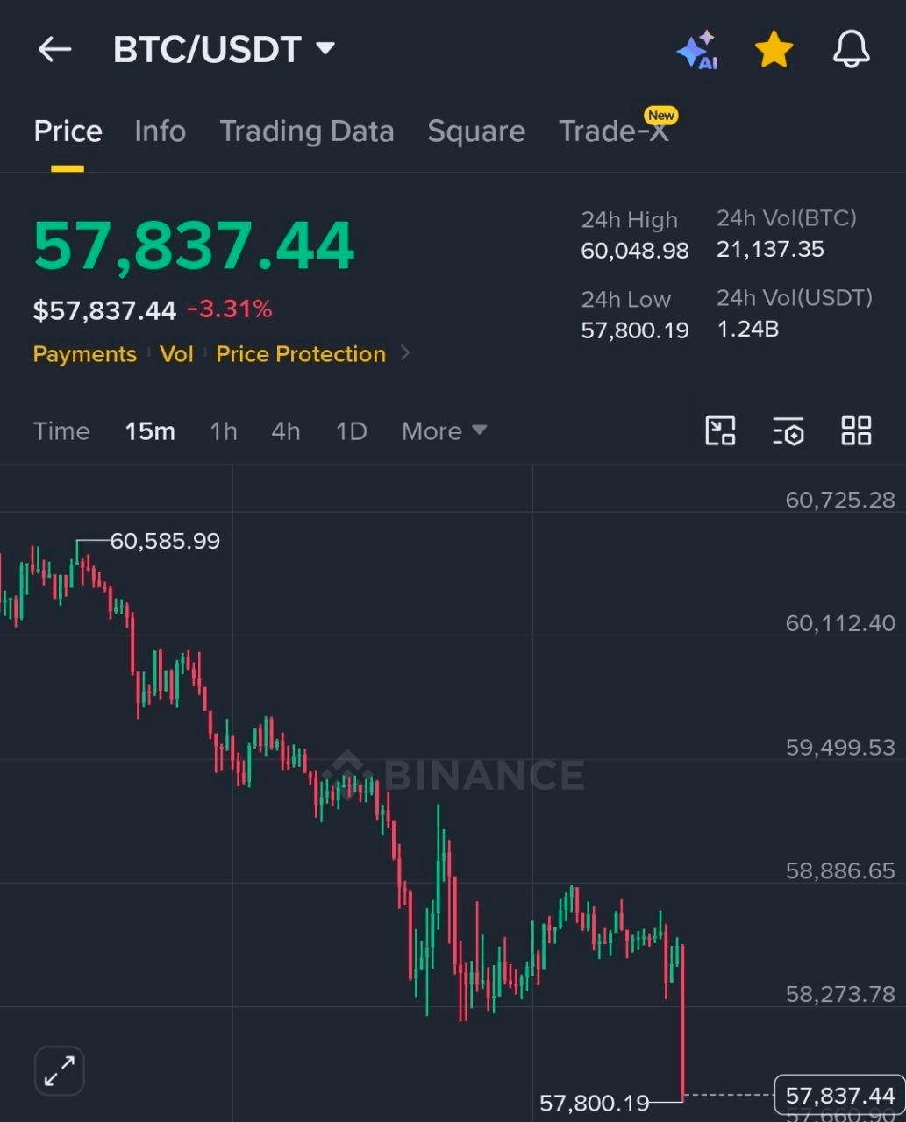The width and height of the screenshot is (906, 1122).
Task: Select the 4h chart interval
Action: [286, 431]
